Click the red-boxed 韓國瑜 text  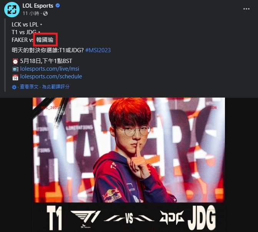pos(45,40)
